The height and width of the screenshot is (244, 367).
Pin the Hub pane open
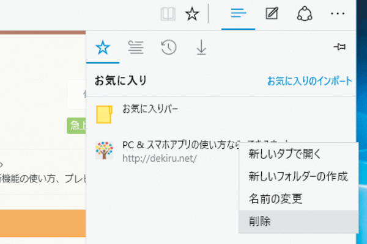[x=339, y=47]
